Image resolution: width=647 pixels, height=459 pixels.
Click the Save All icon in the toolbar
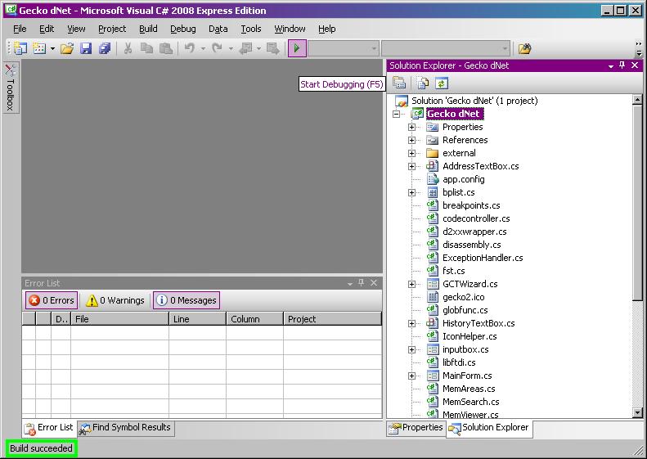click(105, 49)
